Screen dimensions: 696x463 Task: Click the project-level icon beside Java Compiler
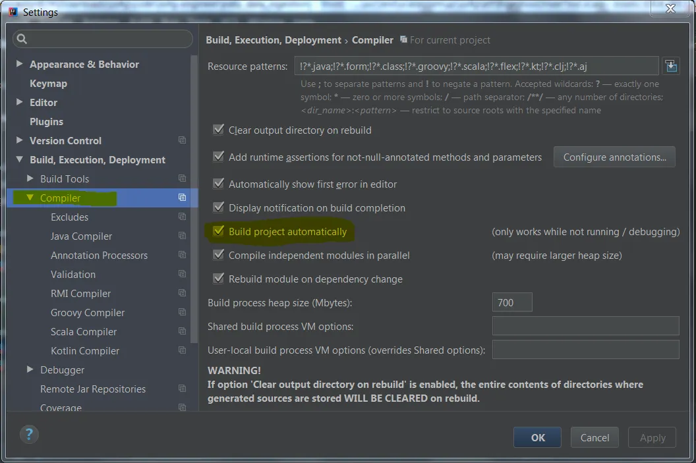(182, 236)
